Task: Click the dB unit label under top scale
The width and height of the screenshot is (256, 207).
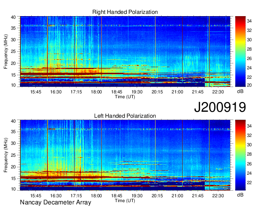Action: click(240, 91)
